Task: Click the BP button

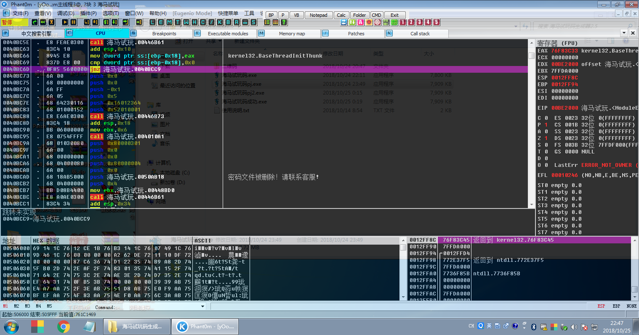Action: click(271, 15)
